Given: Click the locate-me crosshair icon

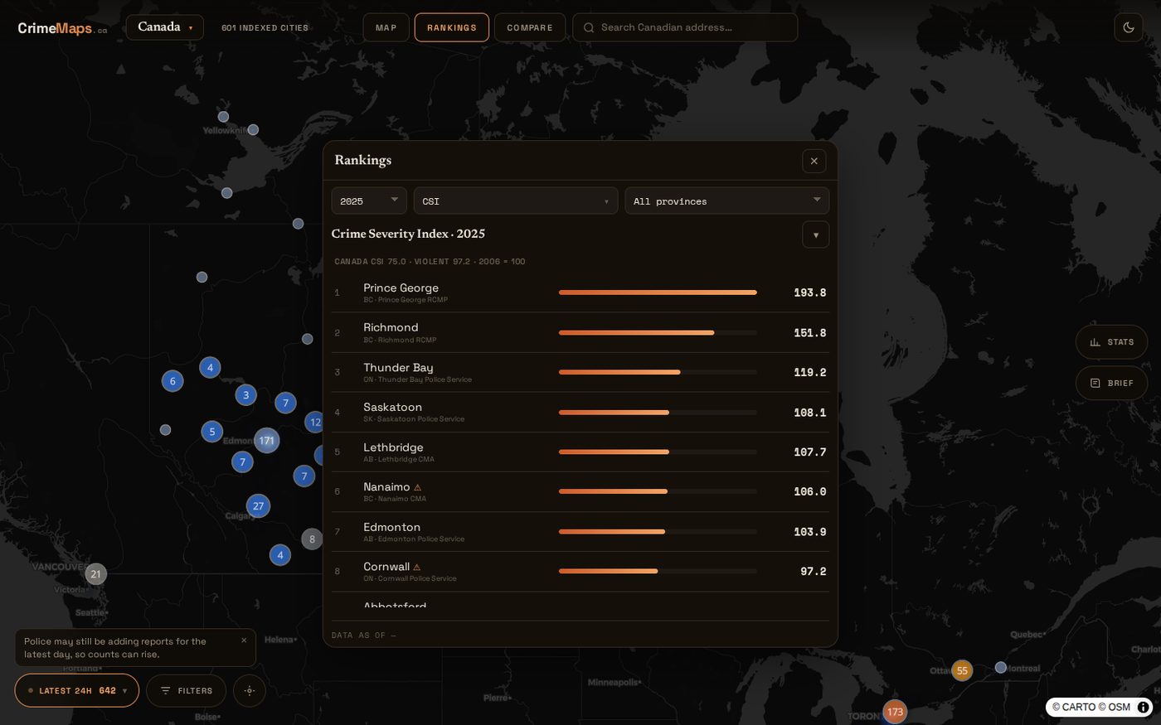Looking at the screenshot, I should pos(250,690).
